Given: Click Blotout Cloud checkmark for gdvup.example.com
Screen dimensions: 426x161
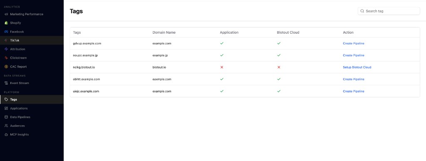Looking at the screenshot, I should tap(279, 43).
